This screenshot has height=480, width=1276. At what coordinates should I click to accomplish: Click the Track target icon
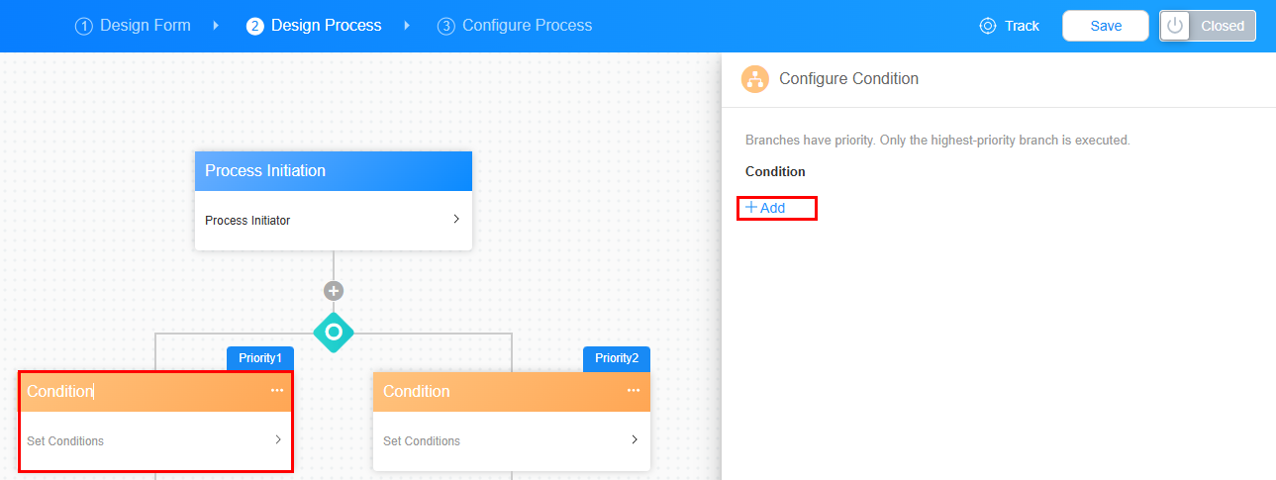[x=987, y=26]
